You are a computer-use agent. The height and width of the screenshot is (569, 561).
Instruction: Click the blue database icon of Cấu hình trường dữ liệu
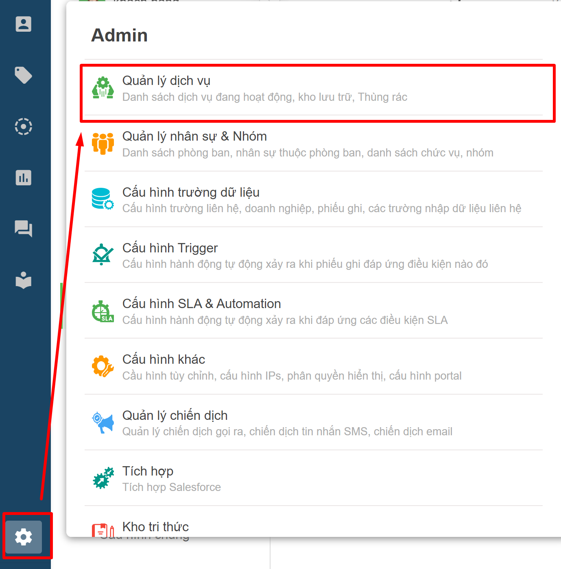click(103, 199)
